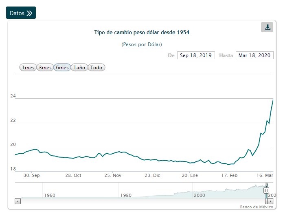Click the Banco de México credit link
The height and width of the screenshot is (223, 283).
click(257, 207)
